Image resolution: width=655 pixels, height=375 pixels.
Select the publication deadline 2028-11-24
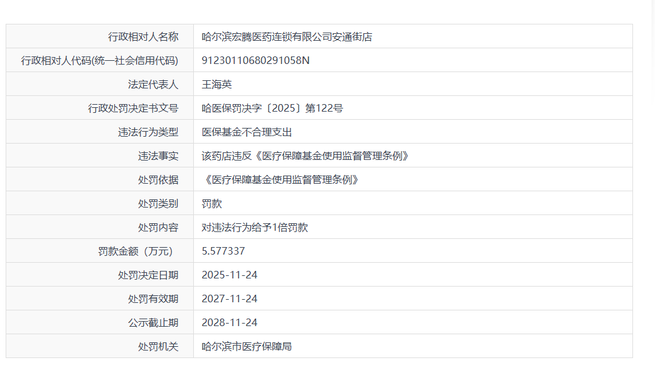point(229,323)
